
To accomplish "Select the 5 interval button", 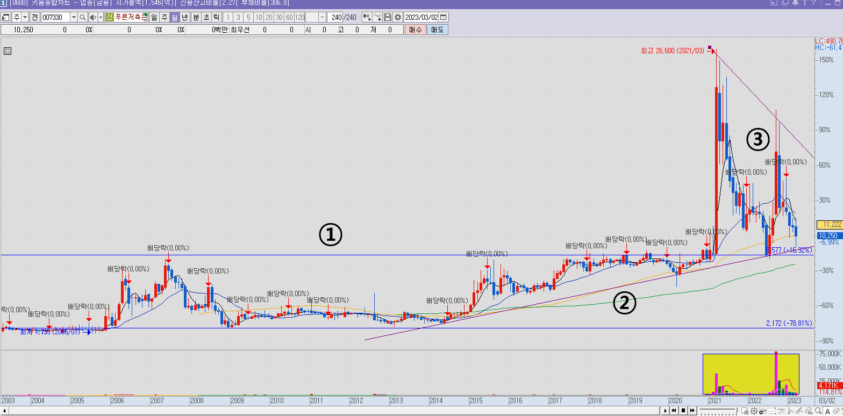I will click(x=248, y=17).
